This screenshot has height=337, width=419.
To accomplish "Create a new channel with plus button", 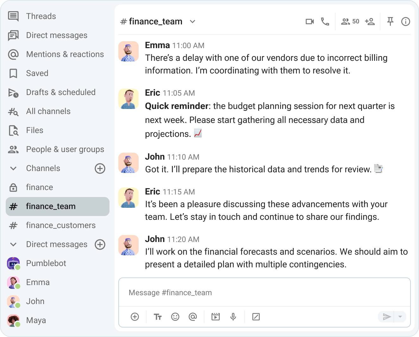I will tap(100, 168).
